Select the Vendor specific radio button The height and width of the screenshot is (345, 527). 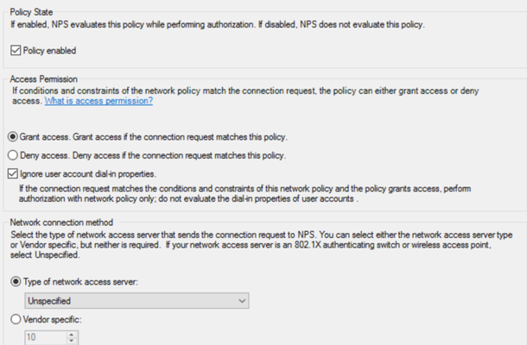coord(16,319)
